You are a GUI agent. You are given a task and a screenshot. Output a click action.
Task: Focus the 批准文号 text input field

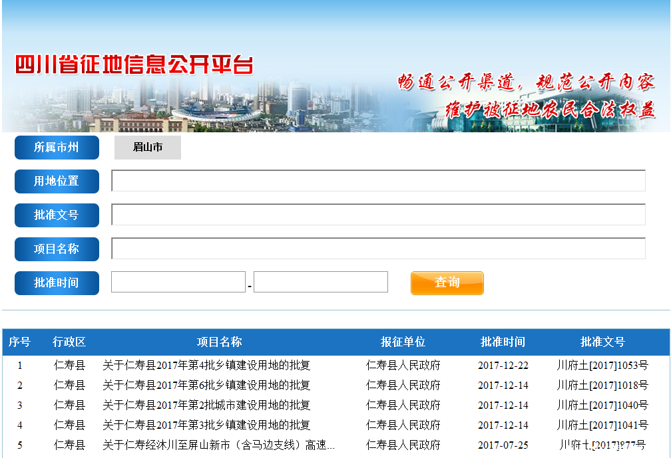tap(378, 215)
